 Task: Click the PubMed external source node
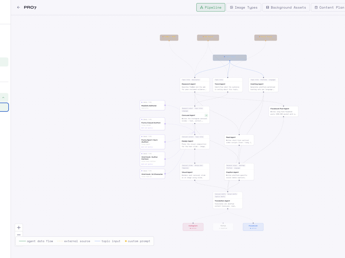tap(169, 37)
